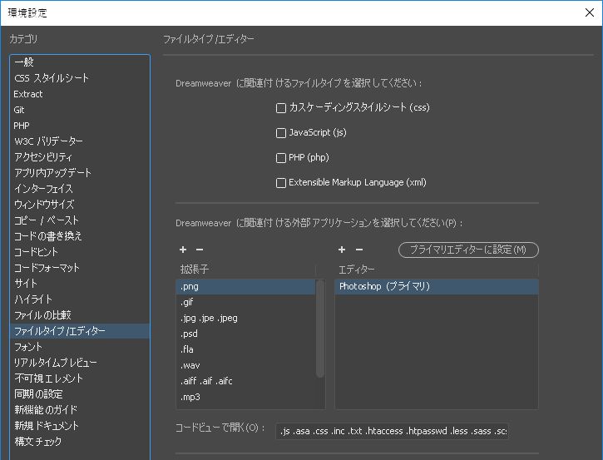
Task: Open 不可視エレメント category
Action: (x=80, y=378)
